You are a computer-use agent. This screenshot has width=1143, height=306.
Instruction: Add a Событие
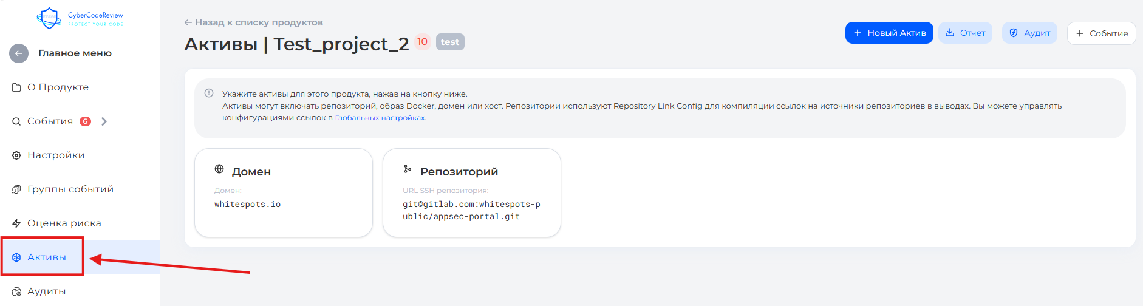click(x=1101, y=33)
